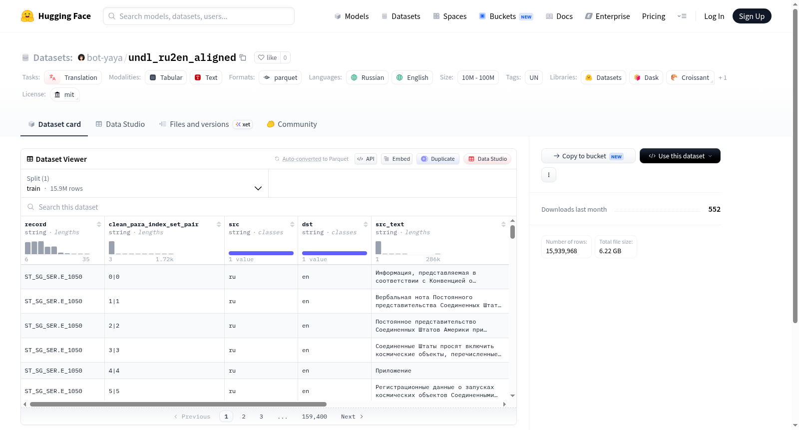The image size is (799, 430).
Task: Copy dataset name with copy icon
Action: tap(243, 57)
